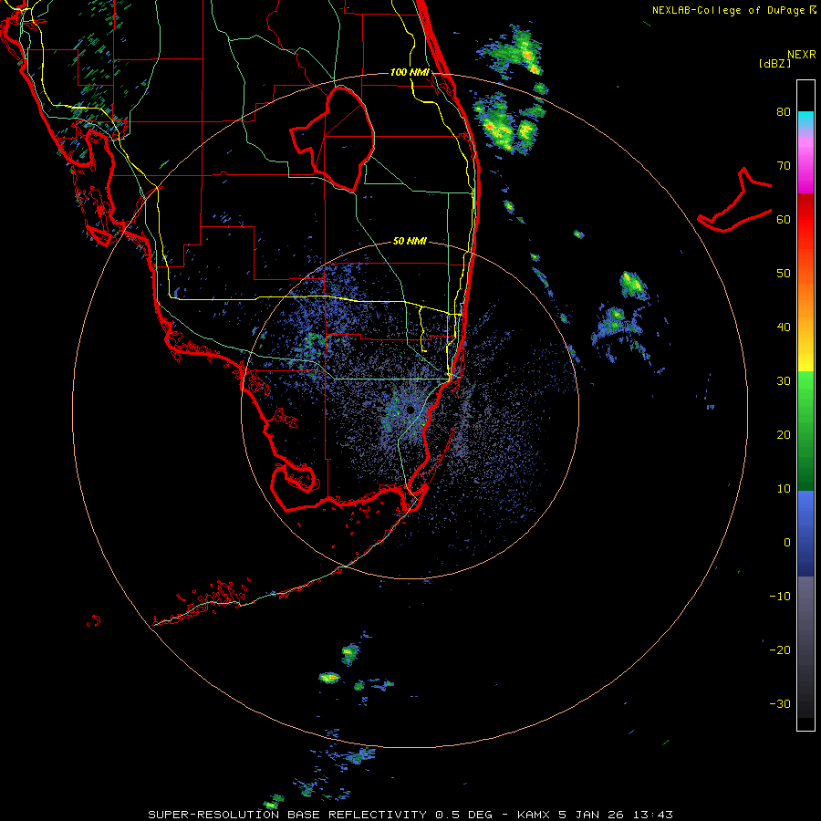Click the KAMX radar site center dot
This screenshot has height=821, width=821.
tap(410, 410)
